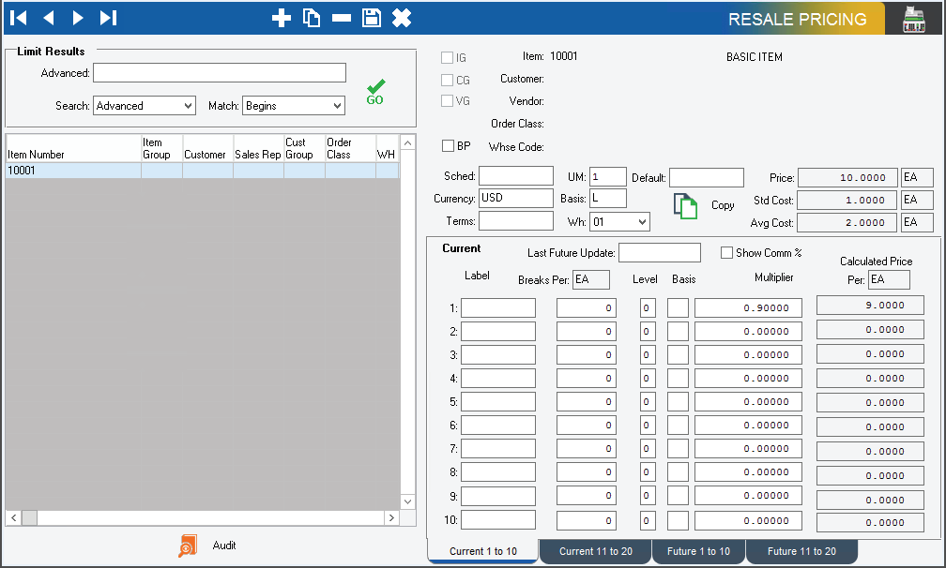Select the Current 11 to 20 tab
This screenshot has height=568, width=946.
595,551
